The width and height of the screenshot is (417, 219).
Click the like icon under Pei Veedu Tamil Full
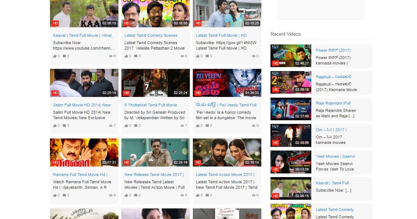tap(198, 126)
